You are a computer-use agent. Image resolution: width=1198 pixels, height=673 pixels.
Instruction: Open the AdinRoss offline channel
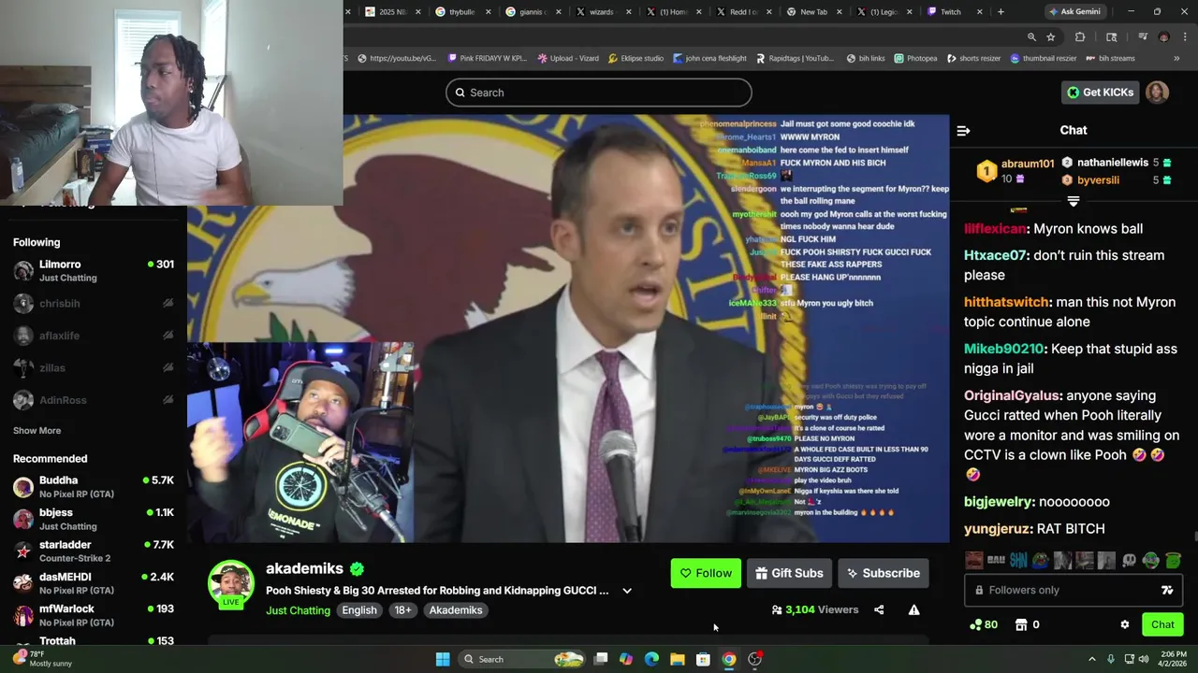click(94, 400)
